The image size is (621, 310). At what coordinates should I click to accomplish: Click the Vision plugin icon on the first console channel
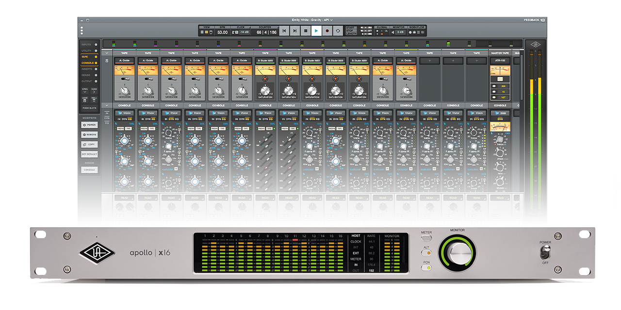point(120,113)
